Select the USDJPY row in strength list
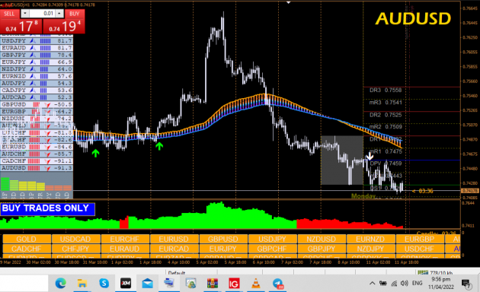 pyautogui.click(x=37, y=40)
